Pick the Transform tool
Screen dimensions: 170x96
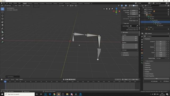click(2, 25)
